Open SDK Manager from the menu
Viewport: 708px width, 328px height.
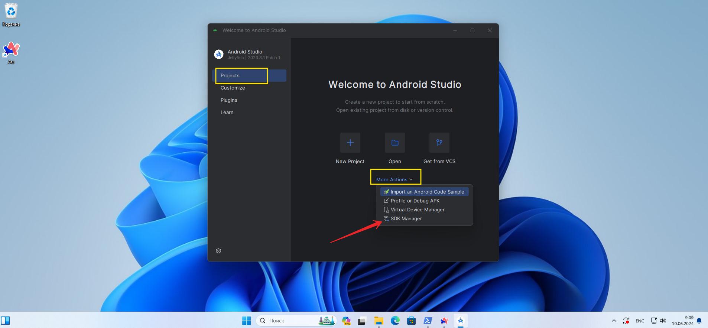pyautogui.click(x=424, y=218)
